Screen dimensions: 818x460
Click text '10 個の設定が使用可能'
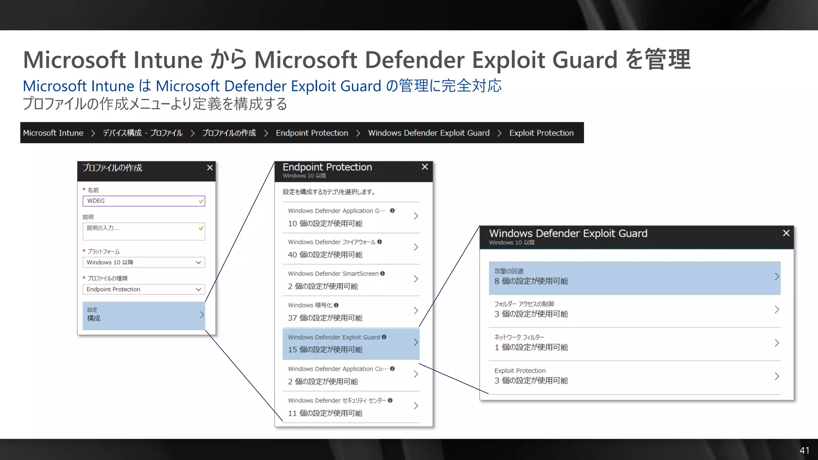pos(325,224)
